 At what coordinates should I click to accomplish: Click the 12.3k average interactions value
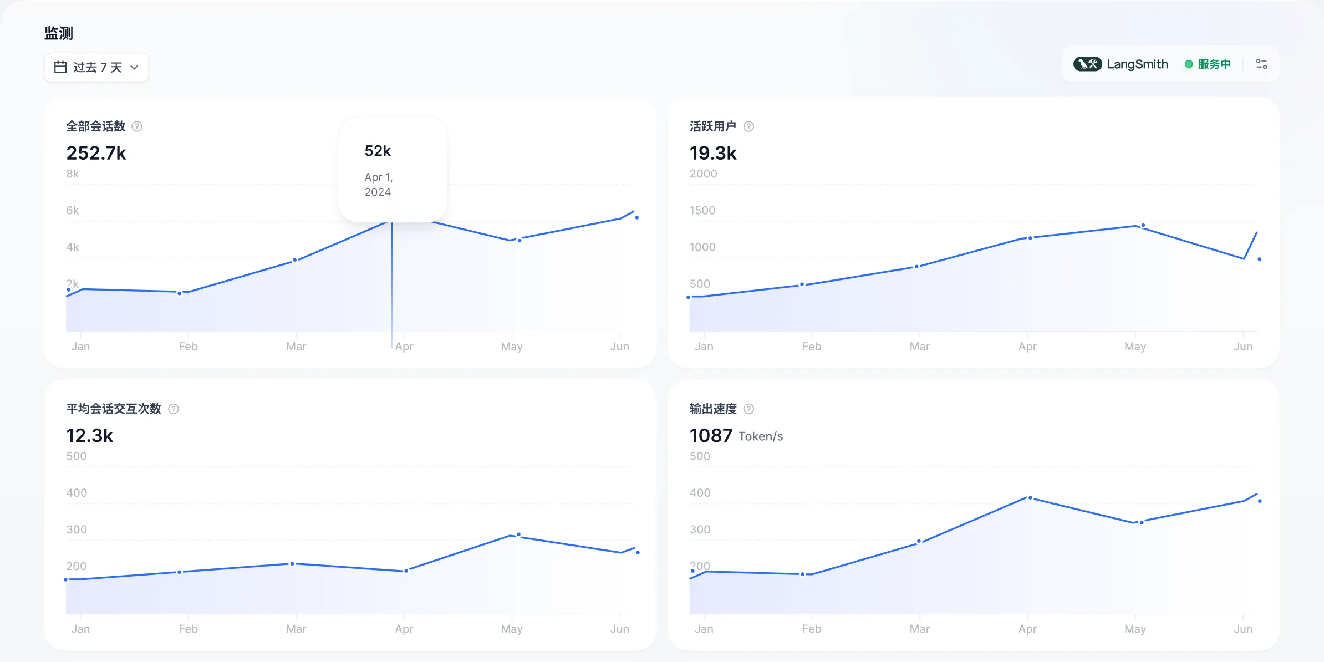(x=90, y=436)
